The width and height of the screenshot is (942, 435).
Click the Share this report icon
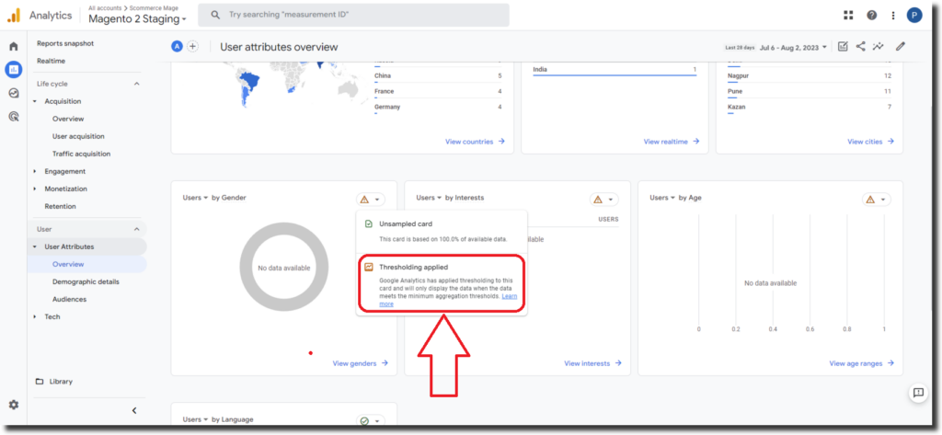pyautogui.click(x=860, y=47)
